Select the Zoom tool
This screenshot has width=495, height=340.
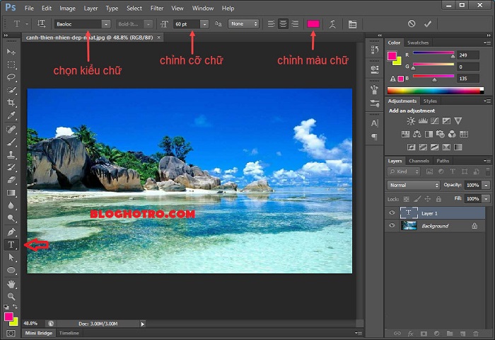tap(11, 296)
